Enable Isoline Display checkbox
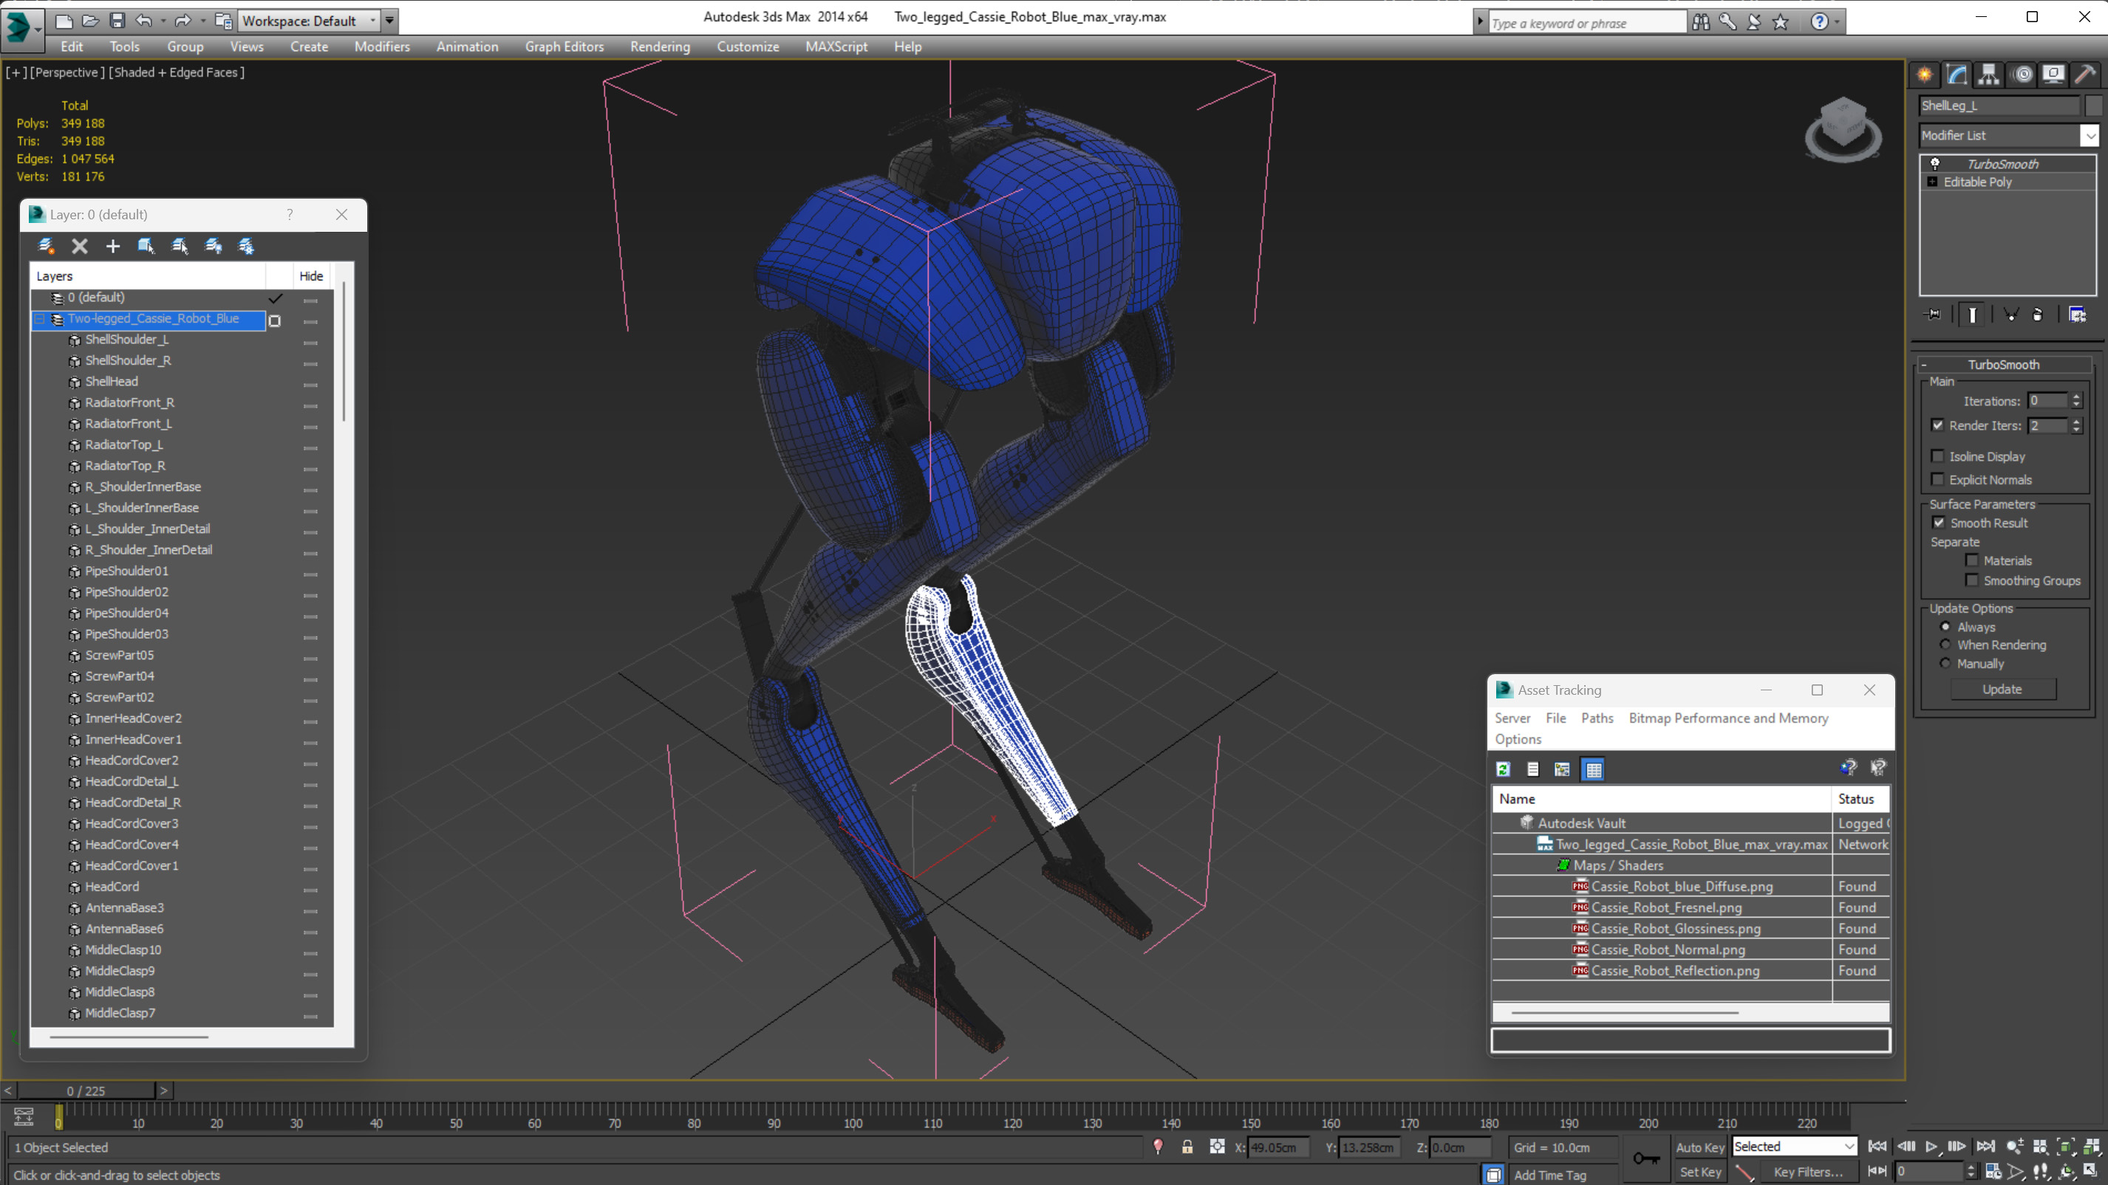This screenshot has height=1185, width=2108. (1938, 456)
